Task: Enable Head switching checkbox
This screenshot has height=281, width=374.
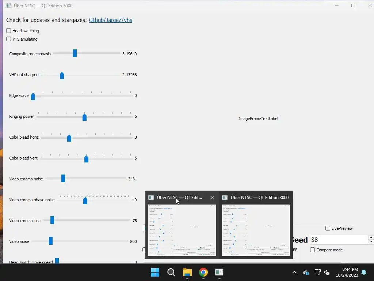Action: point(9,31)
